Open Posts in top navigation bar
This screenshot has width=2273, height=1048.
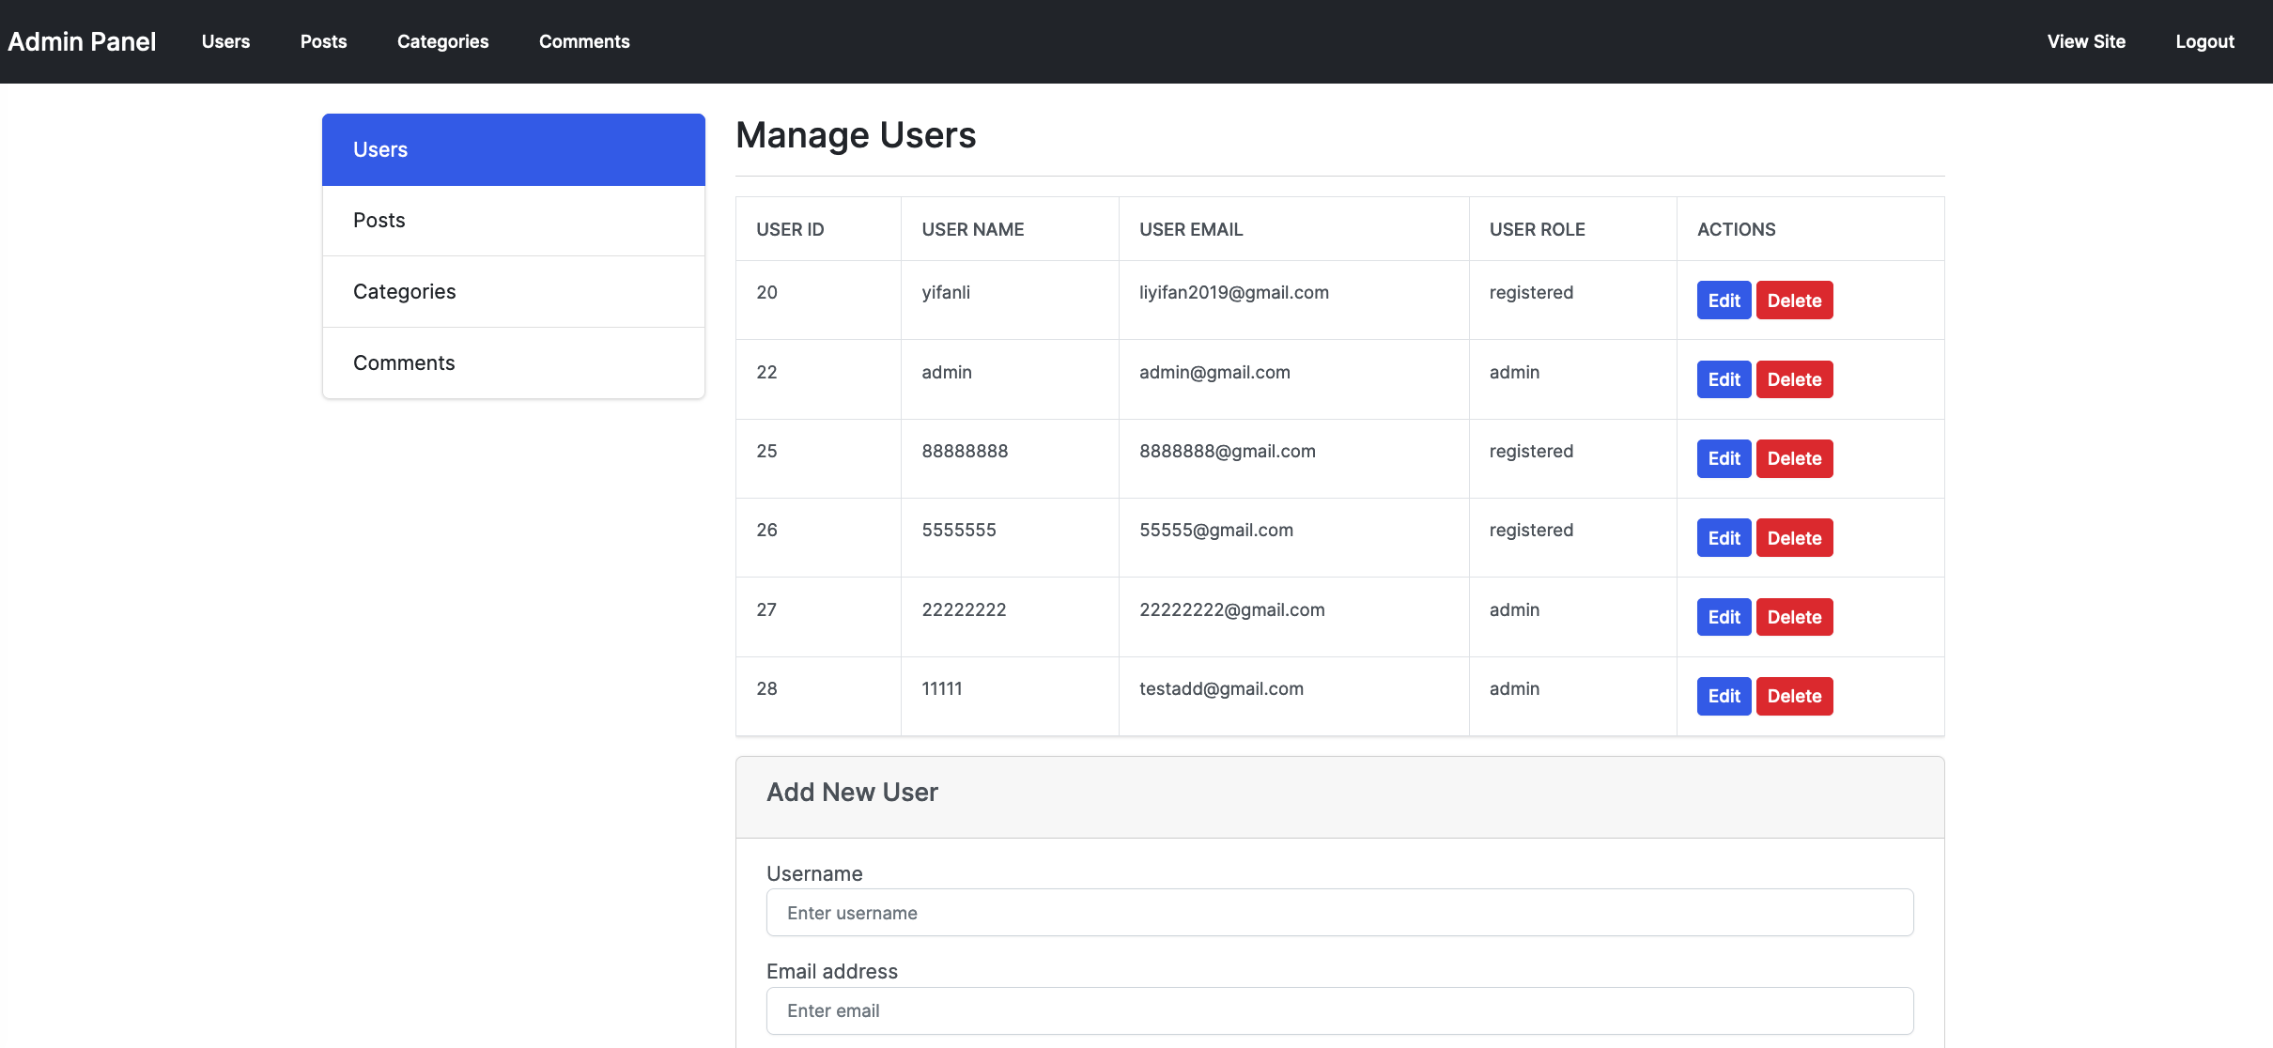323,41
